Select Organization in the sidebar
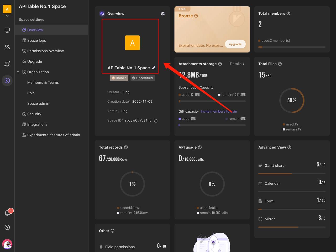 (x=38, y=72)
